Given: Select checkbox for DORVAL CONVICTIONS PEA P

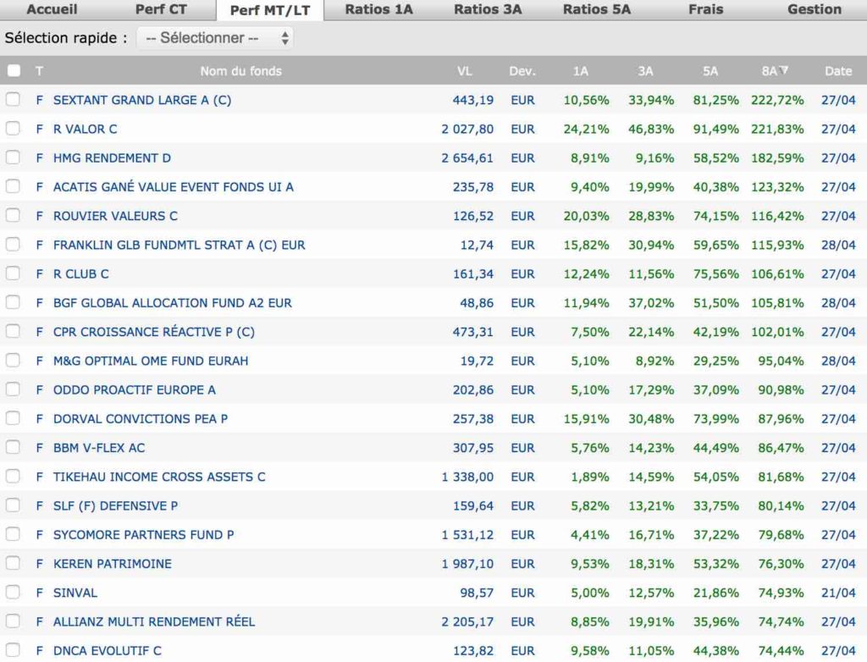Looking at the screenshot, I should coord(13,418).
